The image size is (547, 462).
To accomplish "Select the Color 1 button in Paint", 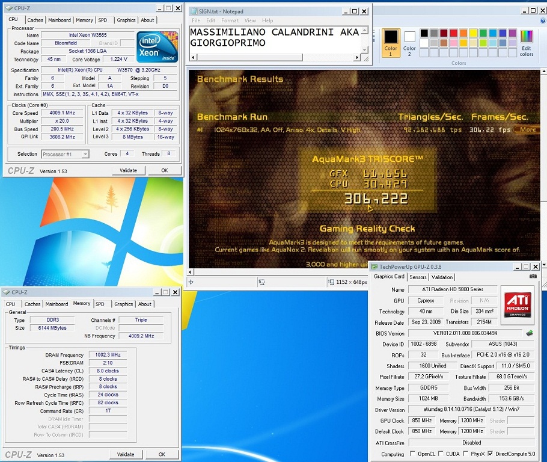I will [x=391, y=43].
